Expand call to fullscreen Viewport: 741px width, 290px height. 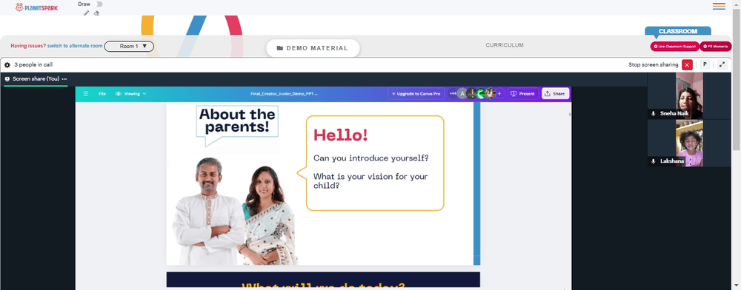[722, 64]
